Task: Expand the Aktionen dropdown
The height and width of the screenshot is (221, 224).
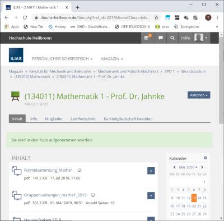Action: click(199, 95)
